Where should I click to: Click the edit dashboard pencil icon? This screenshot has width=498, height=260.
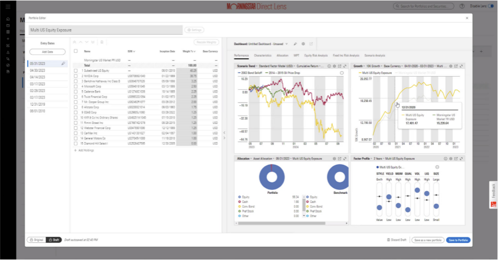pos(296,43)
